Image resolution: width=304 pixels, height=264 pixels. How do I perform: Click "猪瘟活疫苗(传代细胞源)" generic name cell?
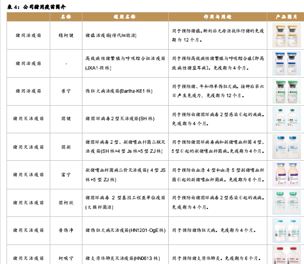click(x=111, y=36)
